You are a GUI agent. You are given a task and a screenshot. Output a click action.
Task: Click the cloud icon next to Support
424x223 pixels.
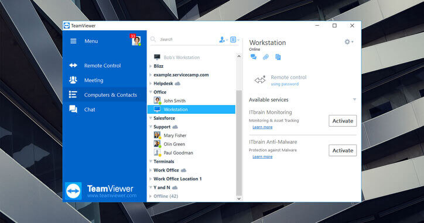[x=175, y=127]
